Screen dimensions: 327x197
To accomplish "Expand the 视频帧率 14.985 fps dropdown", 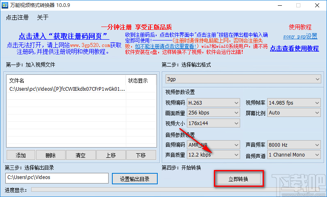I will point(294,103).
